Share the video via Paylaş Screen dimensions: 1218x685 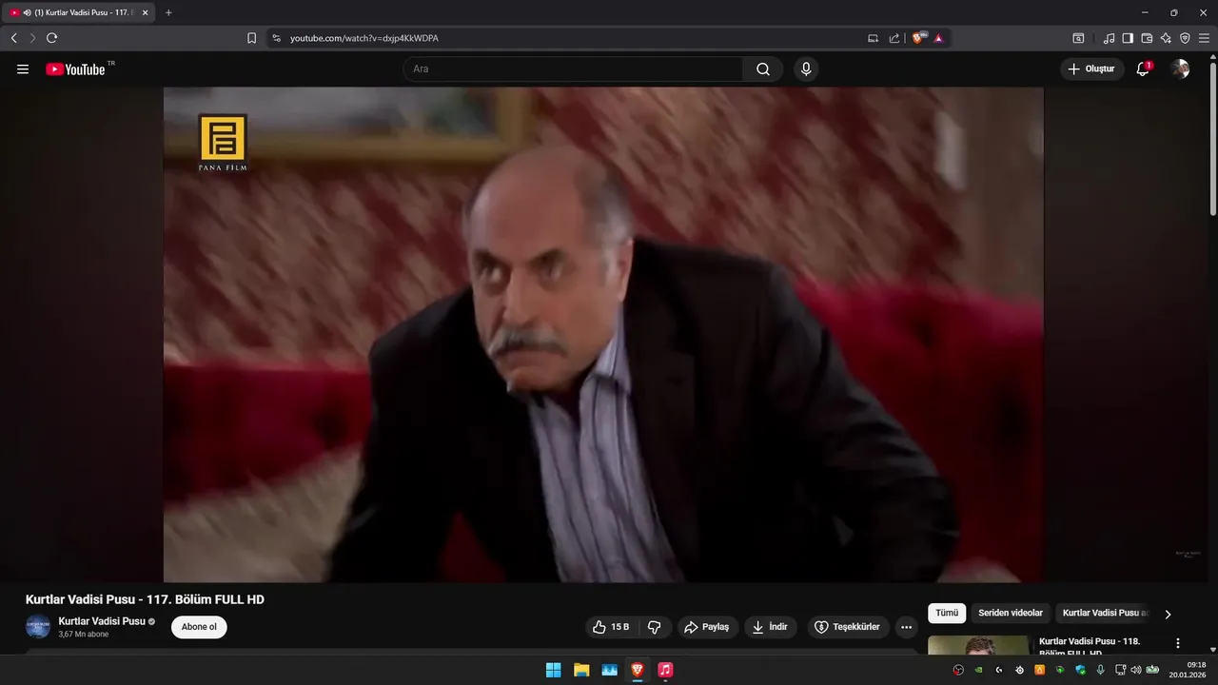point(707,627)
